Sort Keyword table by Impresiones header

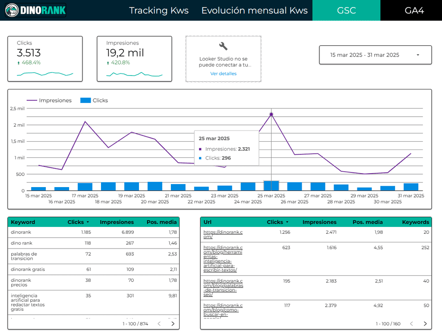(117, 222)
